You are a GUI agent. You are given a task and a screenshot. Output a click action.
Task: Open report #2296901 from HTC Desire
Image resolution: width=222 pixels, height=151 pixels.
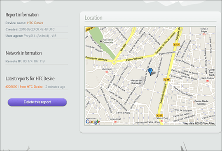(24, 87)
